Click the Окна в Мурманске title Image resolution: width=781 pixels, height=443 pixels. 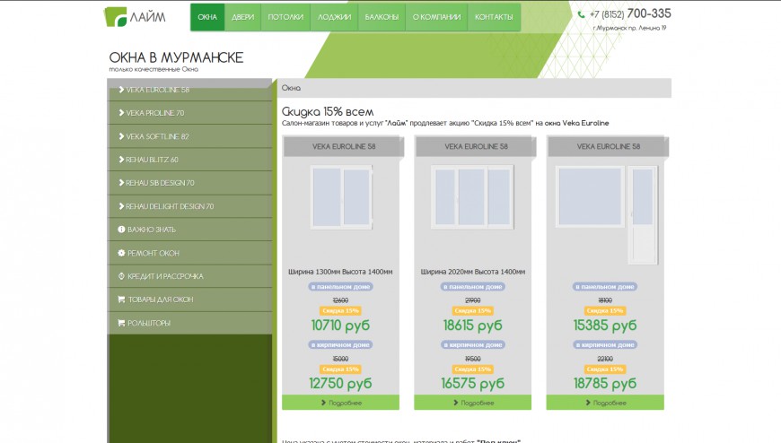176,57
